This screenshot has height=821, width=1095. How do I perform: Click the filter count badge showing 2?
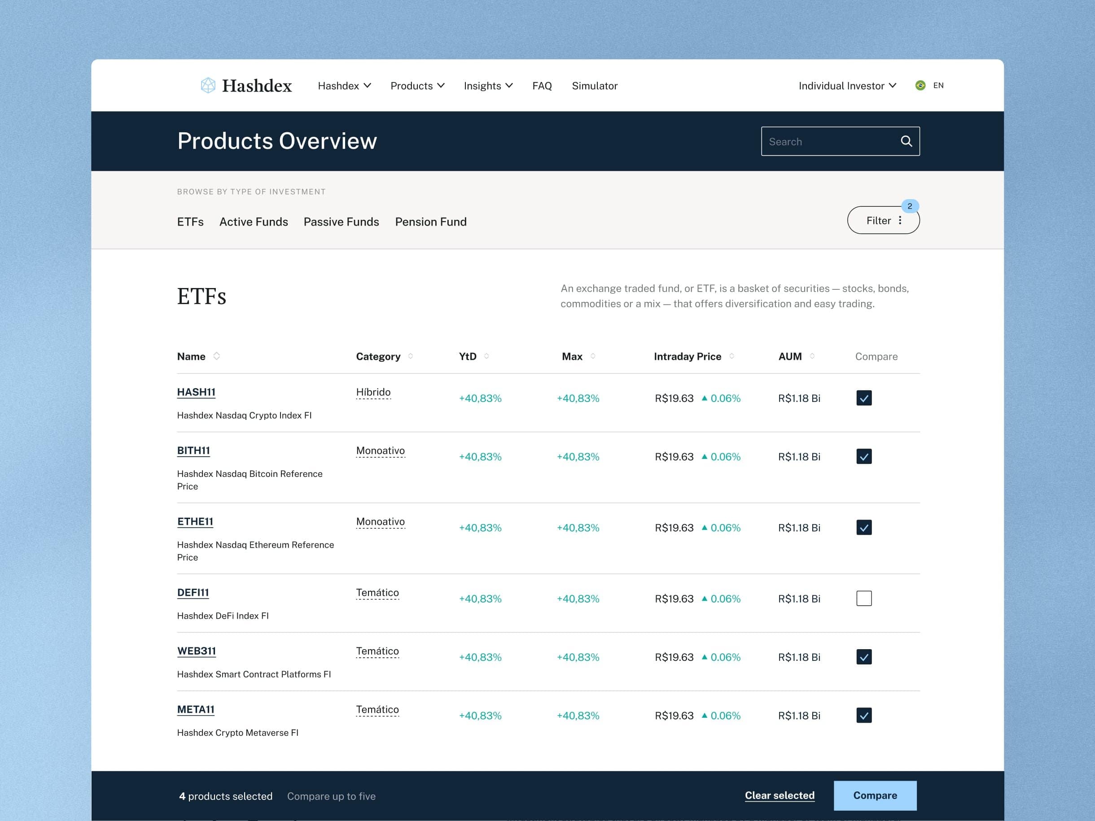[910, 206]
